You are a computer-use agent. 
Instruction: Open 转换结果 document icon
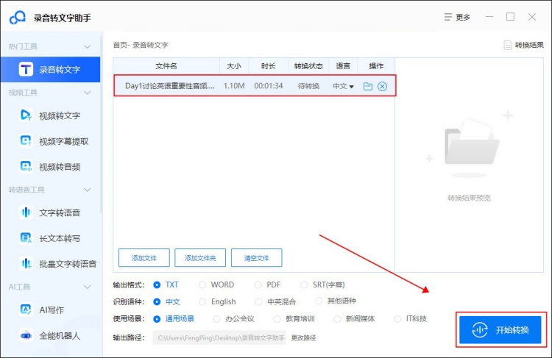(x=508, y=45)
